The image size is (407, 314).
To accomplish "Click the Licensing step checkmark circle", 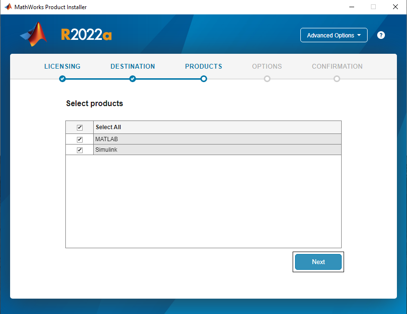I will point(62,79).
